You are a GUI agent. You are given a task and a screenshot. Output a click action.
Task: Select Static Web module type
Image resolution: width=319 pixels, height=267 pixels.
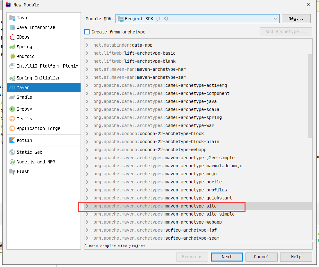click(x=44, y=152)
